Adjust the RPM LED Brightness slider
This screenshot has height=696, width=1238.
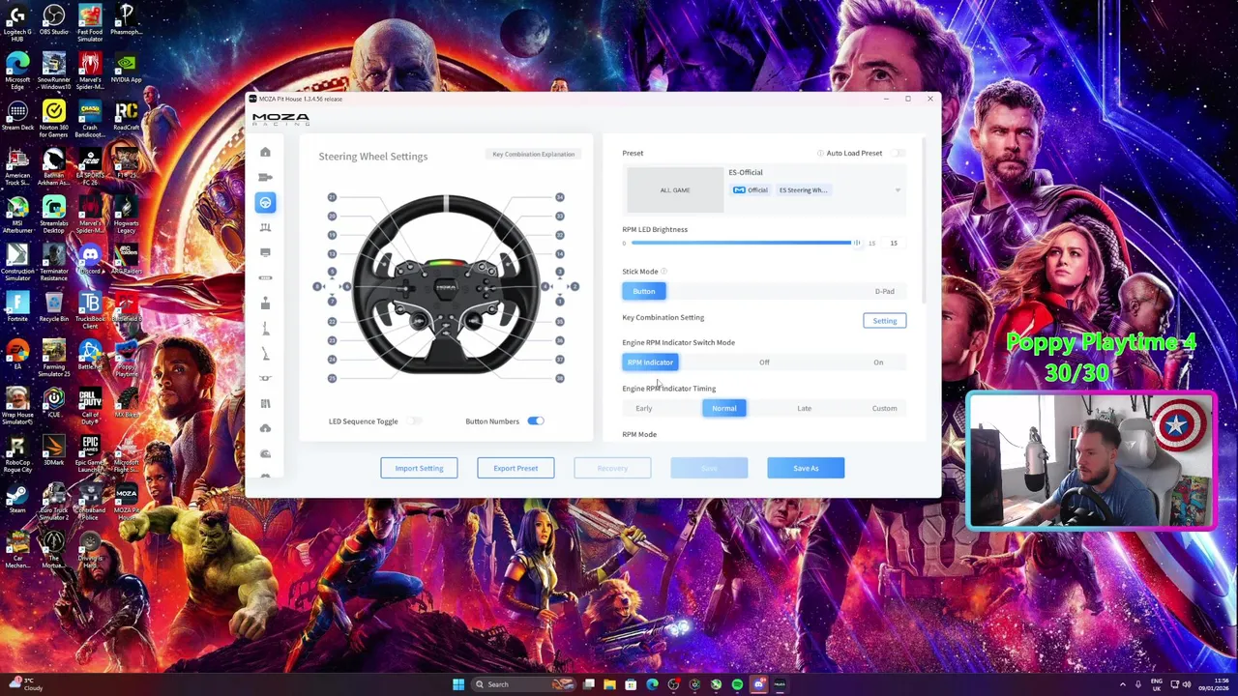point(744,243)
